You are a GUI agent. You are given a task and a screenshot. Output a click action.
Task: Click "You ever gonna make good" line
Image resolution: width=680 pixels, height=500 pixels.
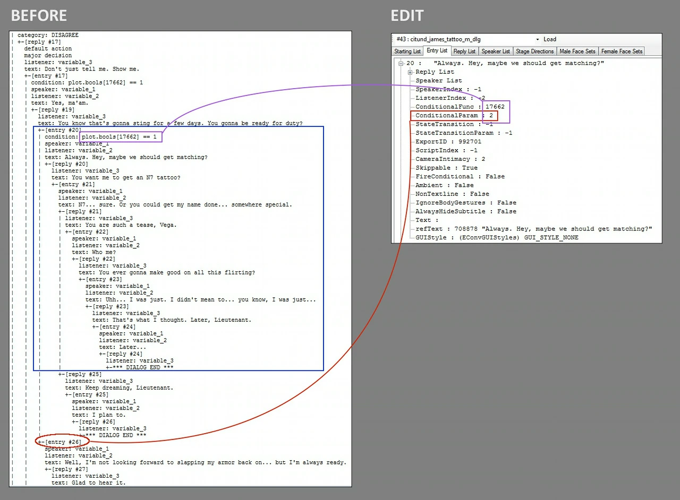point(167,272)
